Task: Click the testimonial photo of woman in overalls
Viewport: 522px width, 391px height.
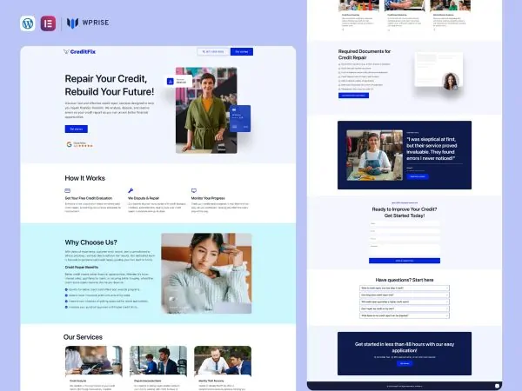Action: tap(374, 156)
